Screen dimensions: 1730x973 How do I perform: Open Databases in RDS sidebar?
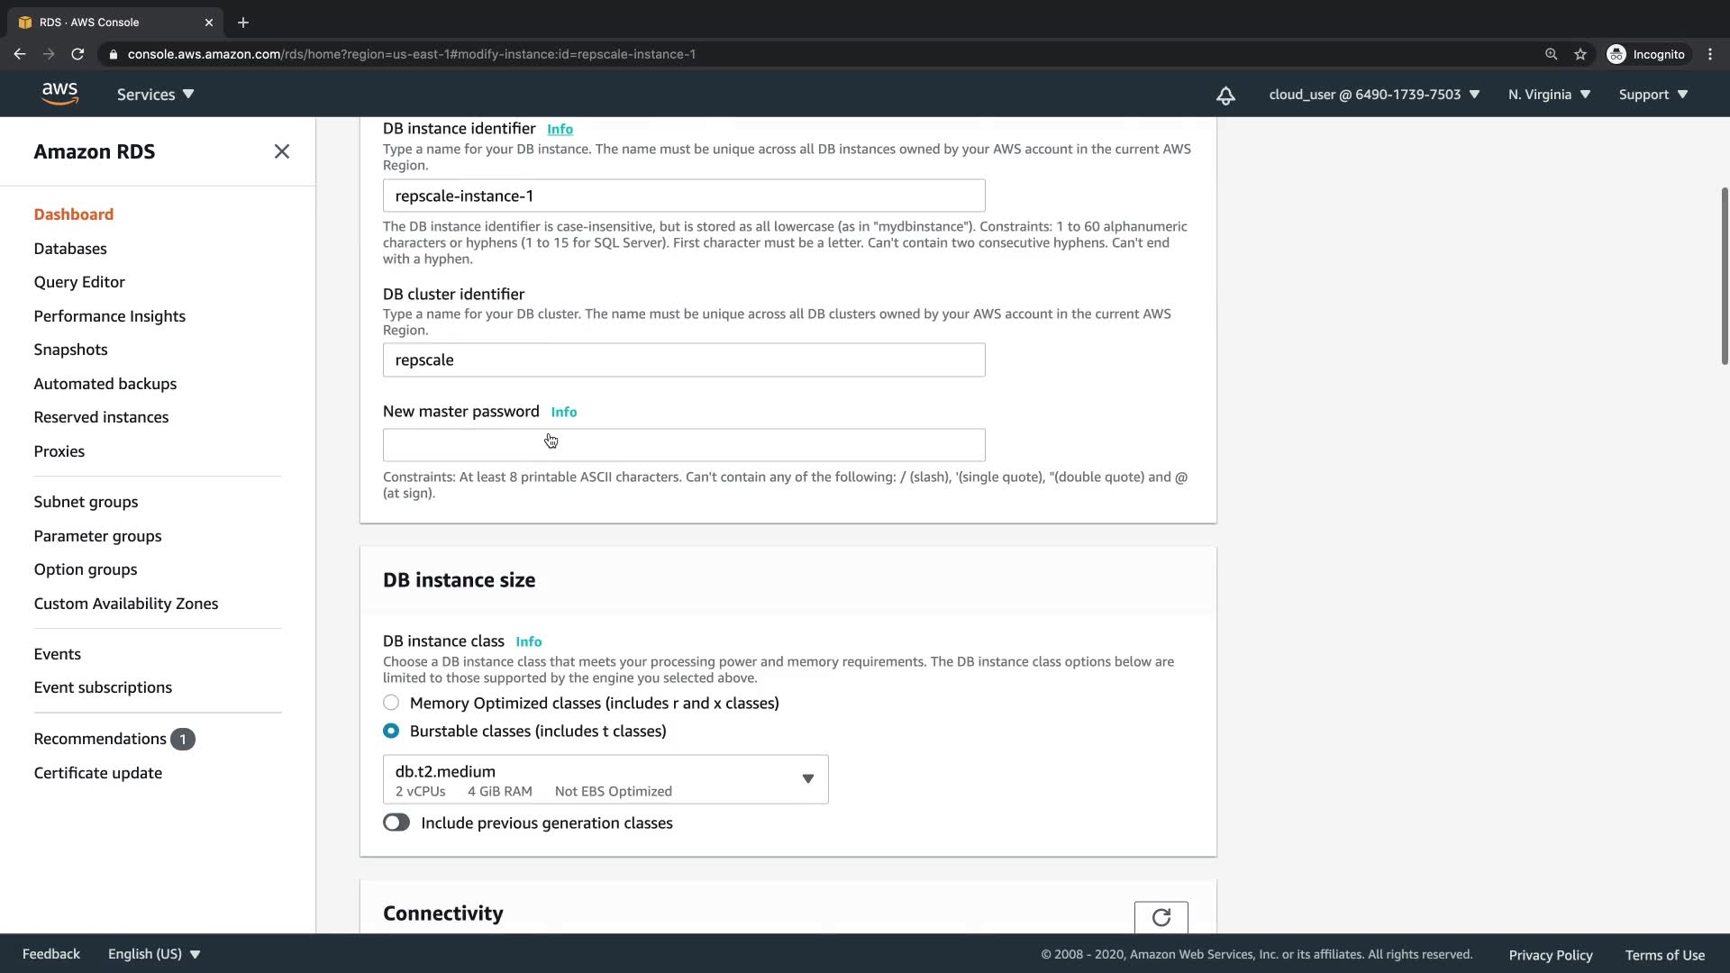tap(70, 249)
